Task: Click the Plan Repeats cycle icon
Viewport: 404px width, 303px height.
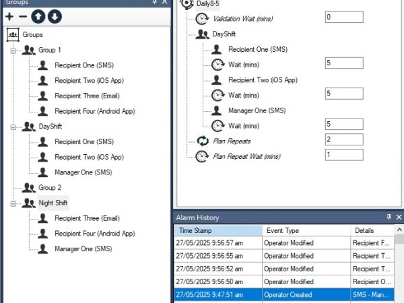Action: [203, 141]
